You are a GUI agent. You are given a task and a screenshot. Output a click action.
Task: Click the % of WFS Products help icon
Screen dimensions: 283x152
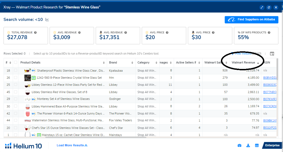pos(269,33)
